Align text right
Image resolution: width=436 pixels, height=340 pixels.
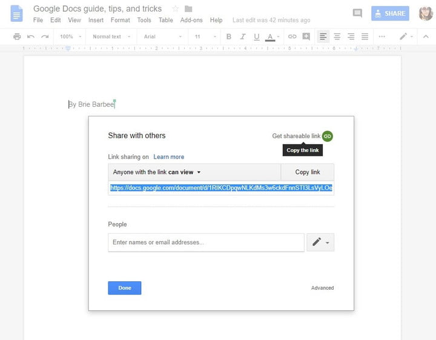point(351,36)
